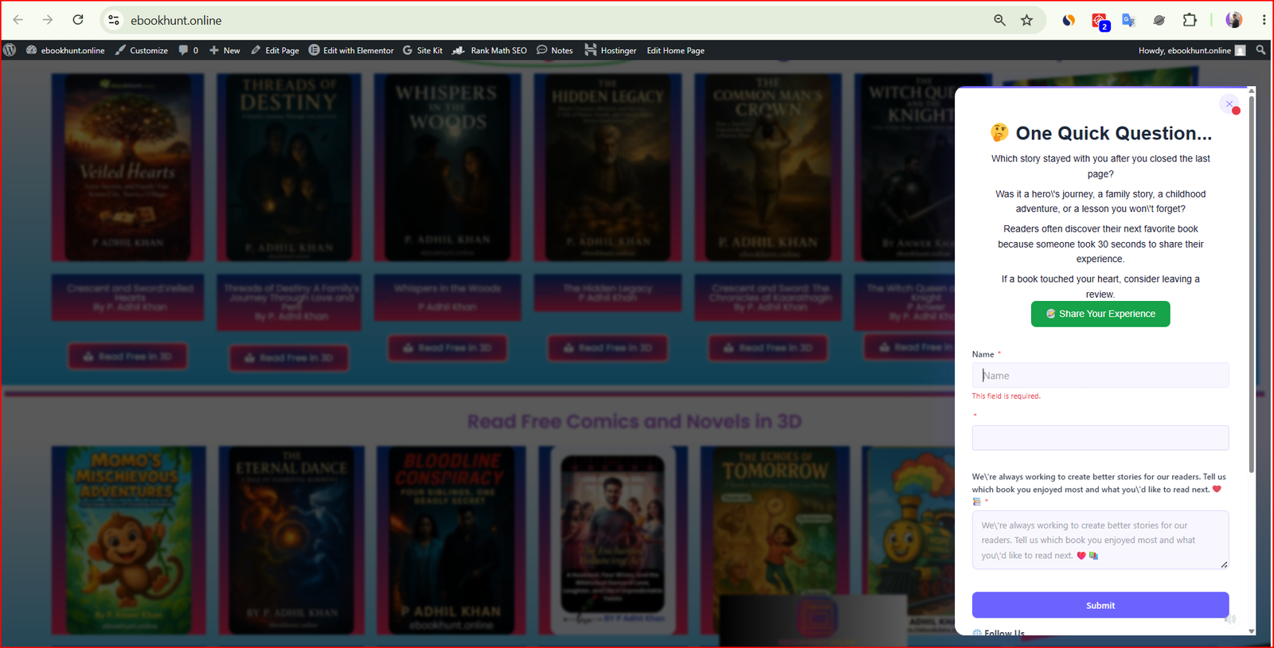1274x648 pixels.
Task: Click 'One Quick Question...' popup heading
Action: (x=1100, y=133)
